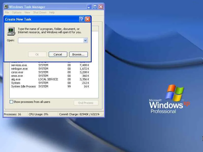This screenshot has width=203, height=152.
Task: Select the csrss.exe process row
Action: click(50, 72)
